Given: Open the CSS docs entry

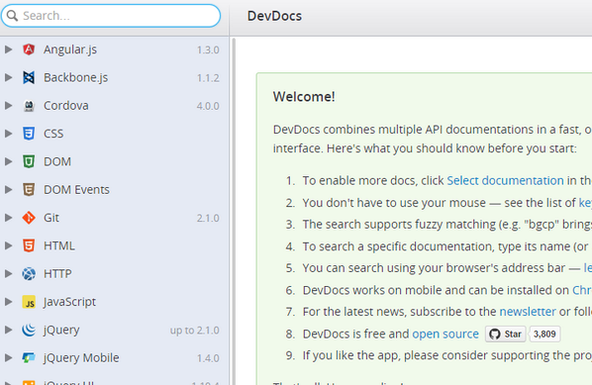Looking at the screenshot, I should point(115,134).
